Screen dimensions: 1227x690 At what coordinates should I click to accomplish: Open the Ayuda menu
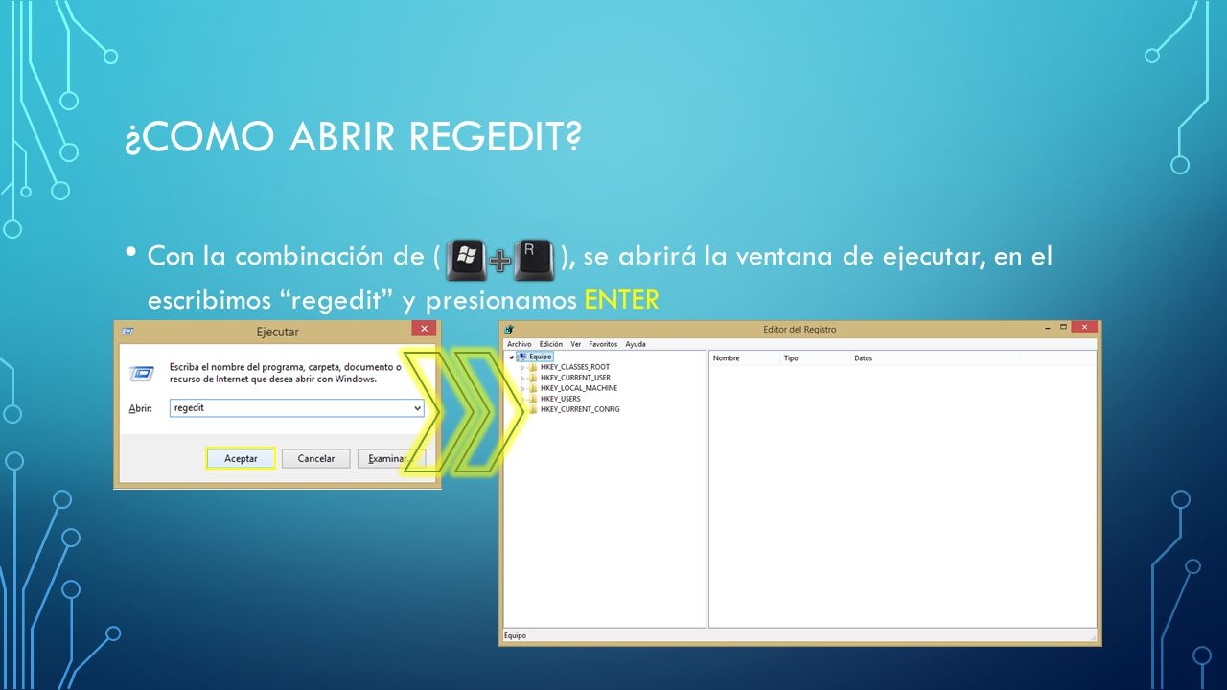(636, 344)
